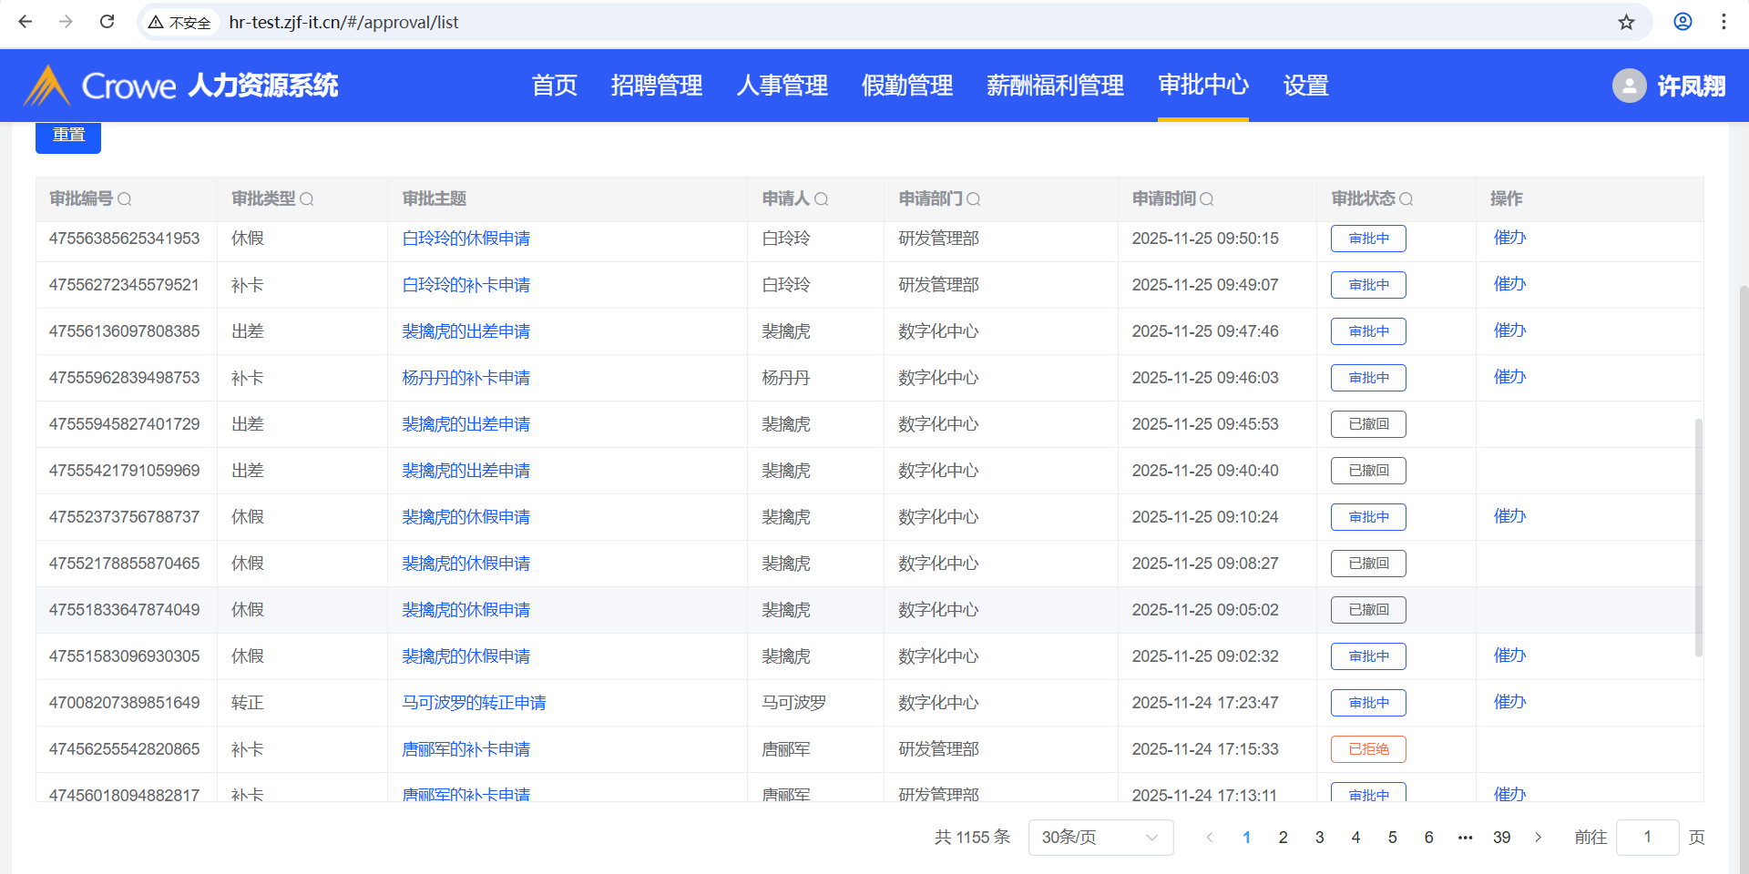Click search icon beside 申请时间 header
1749x874 pixels.
(1207, 199)
